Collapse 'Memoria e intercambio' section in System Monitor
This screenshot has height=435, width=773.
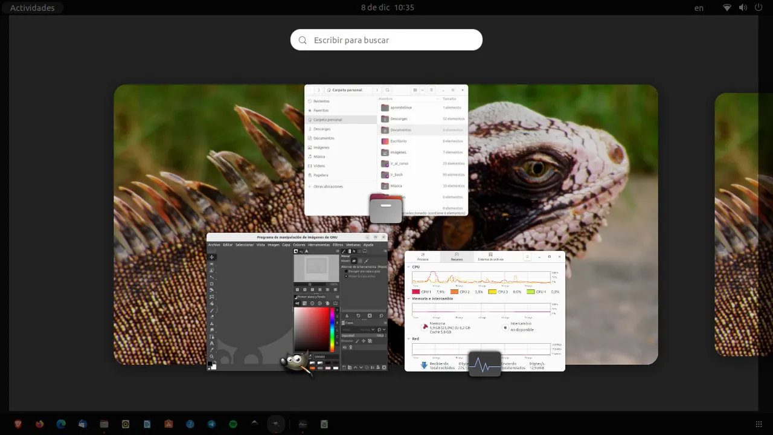coord(408,298)
